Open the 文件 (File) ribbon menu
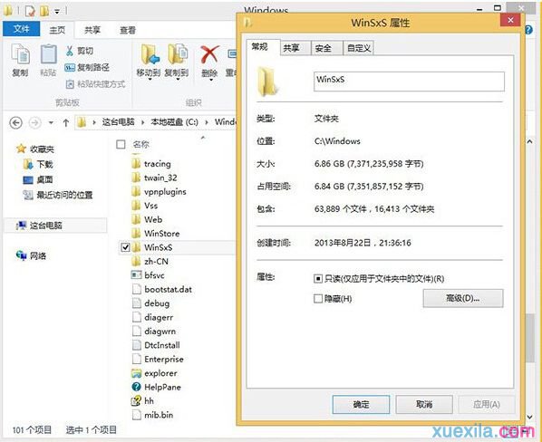 pyautogui.click(x=22, y=29)
